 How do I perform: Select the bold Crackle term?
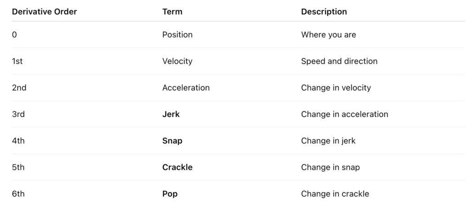[177, 168]
